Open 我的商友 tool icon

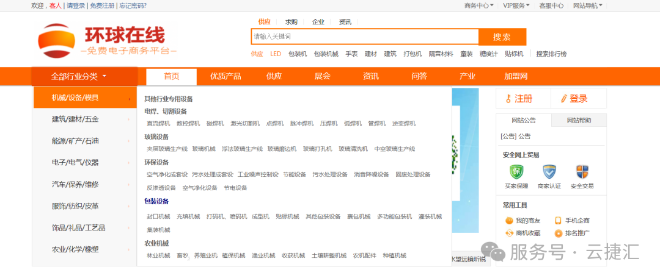pyautogui.click(x=509, y=221)
